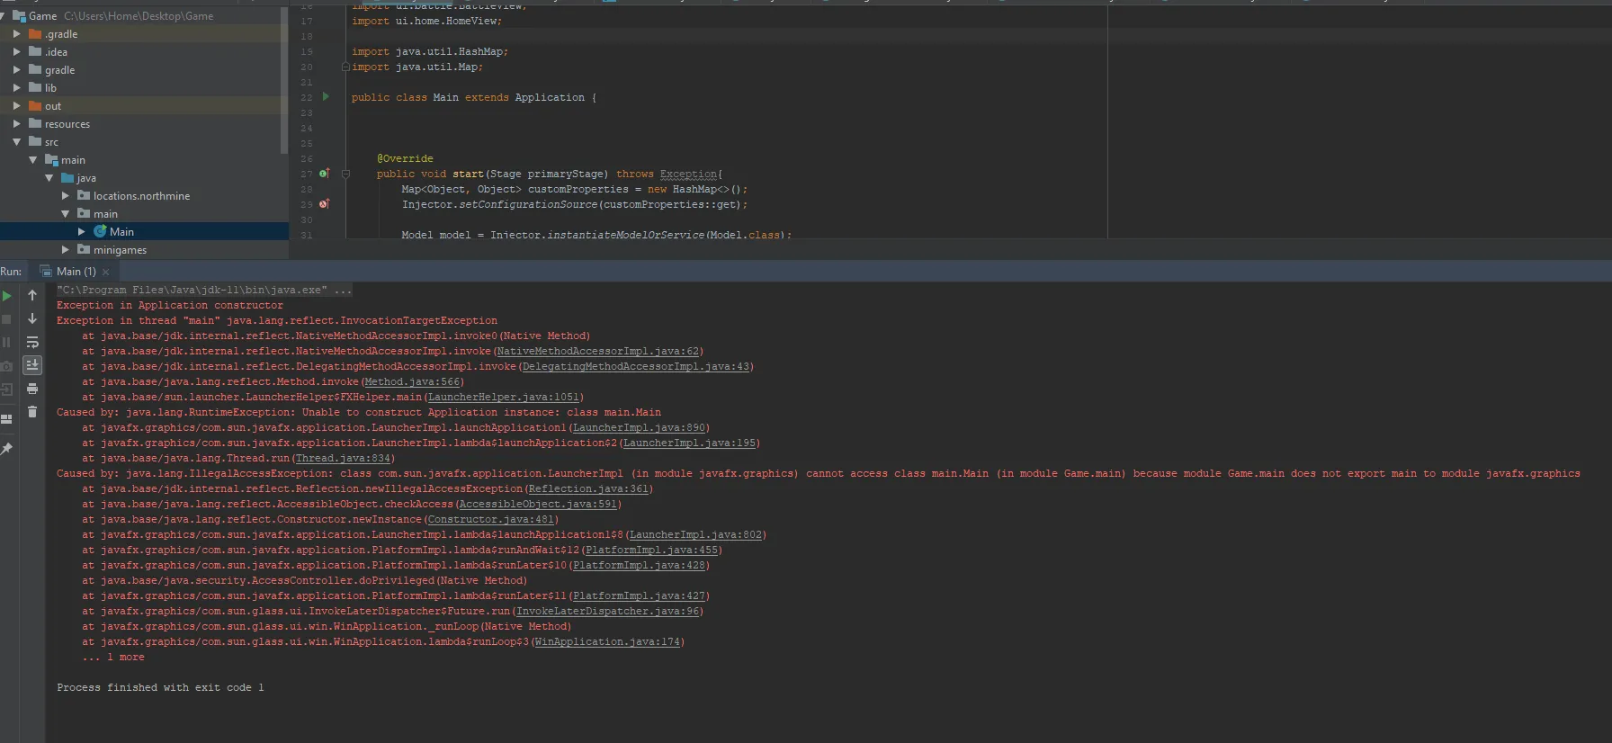Open LauncherImpl.java:802 link
The height and width of the screenshot is (743, 1612).
695,534
